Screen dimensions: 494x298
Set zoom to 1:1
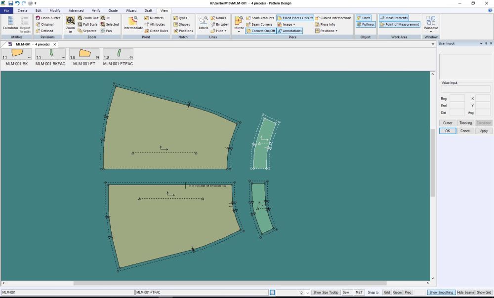tap(106, 18)
